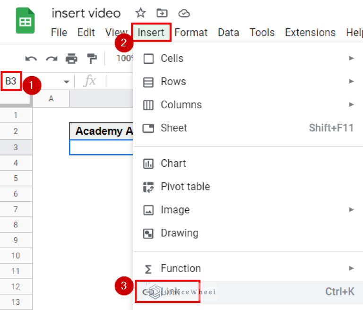The height and width of the screenshot is (310, 363).
Task: Click the Google Sheets home logo
Action: (25, 21)
